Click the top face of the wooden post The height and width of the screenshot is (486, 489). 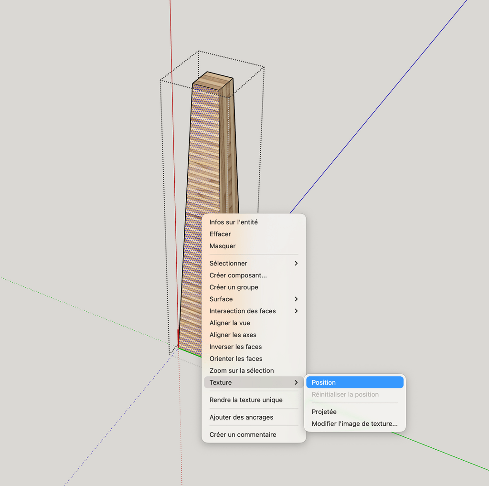pos(213,81)
